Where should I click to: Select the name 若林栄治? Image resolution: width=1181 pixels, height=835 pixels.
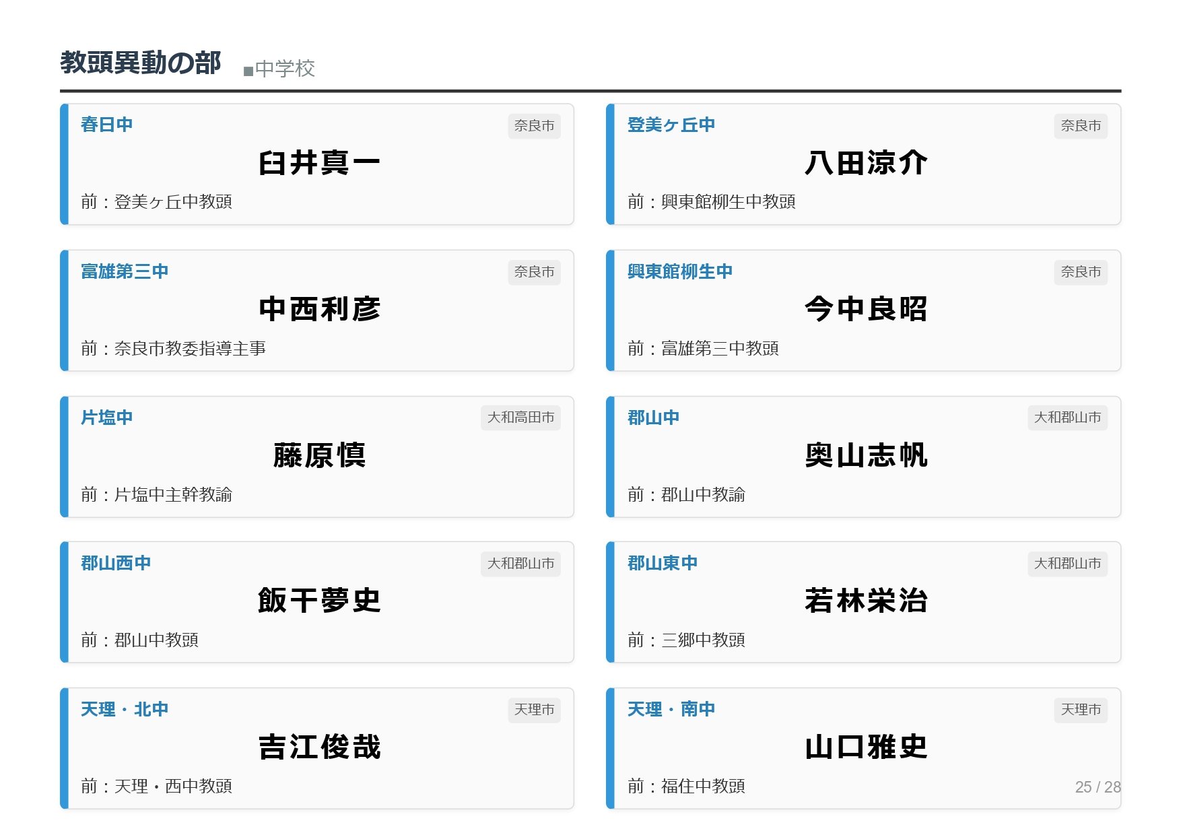(866, 601)
